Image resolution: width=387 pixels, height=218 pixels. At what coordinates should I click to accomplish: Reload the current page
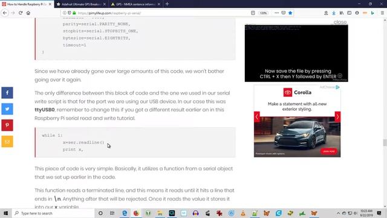click(21, 13)
